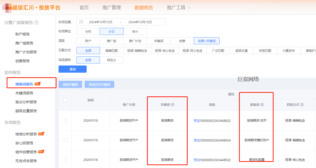Click the 添加否定关键词 button
Screen dimensions: 316x168
click(99, 84)
